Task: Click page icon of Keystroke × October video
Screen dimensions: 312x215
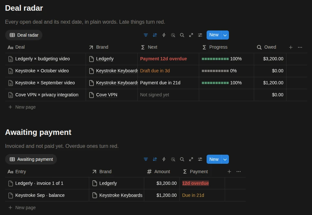Action: [11, 71]
